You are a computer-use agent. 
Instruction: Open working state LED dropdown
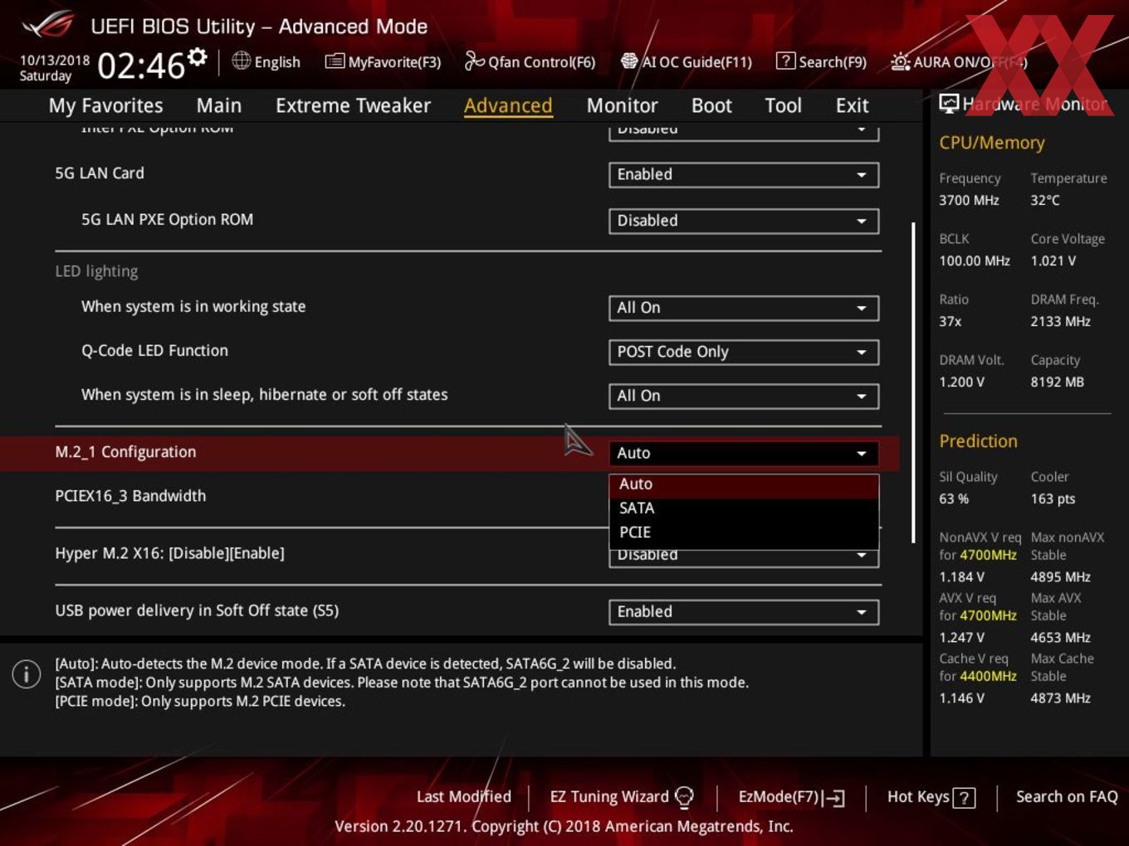(744, 308)
